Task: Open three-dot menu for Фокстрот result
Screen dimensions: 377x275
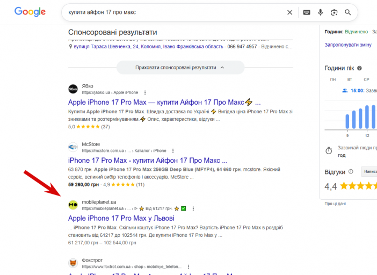Action: [x=189, y=267]
